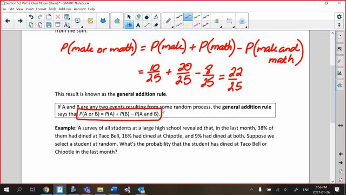The height and width of the screenshot is (195, 346).
Task: Click the sidebar next page right arrow
Action: point(341,162)
